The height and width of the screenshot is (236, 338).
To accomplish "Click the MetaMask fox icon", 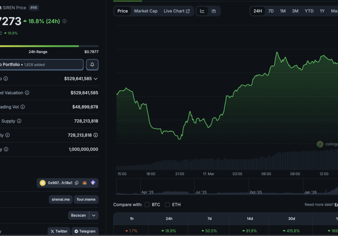I will coord(85,183).
